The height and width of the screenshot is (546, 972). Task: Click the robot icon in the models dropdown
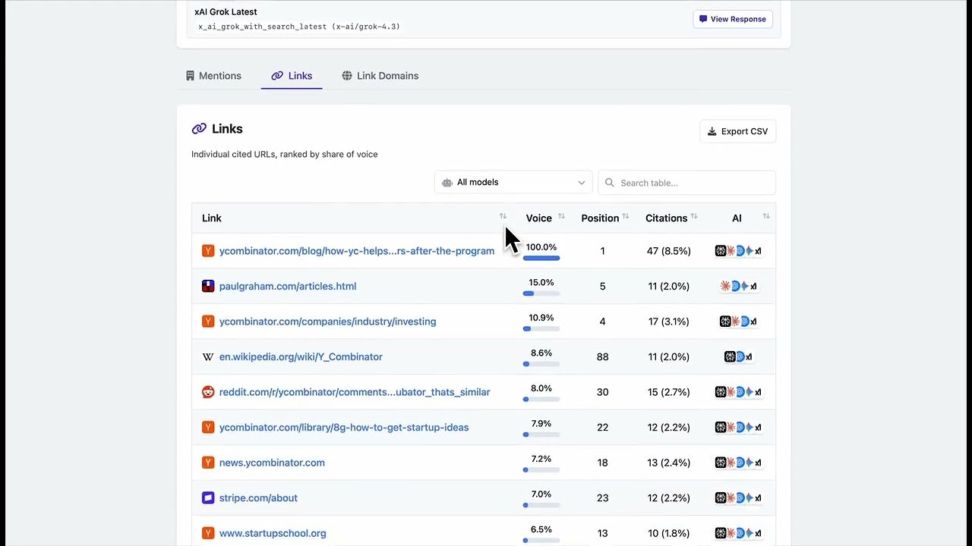pyautogui.click(x=447, y=183)
